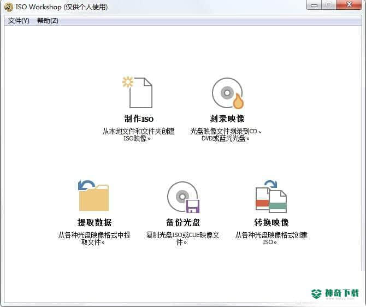Close the ISO Workshop window
366x307 pixels.
tap(349, 5)
